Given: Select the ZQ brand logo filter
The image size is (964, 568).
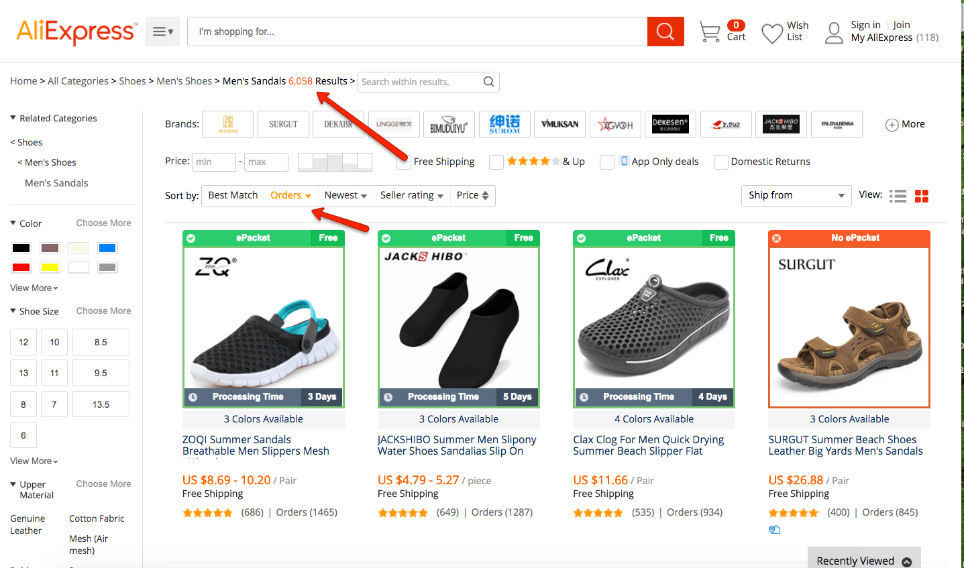Looking at the screenshot, I should tap(228, 125).
